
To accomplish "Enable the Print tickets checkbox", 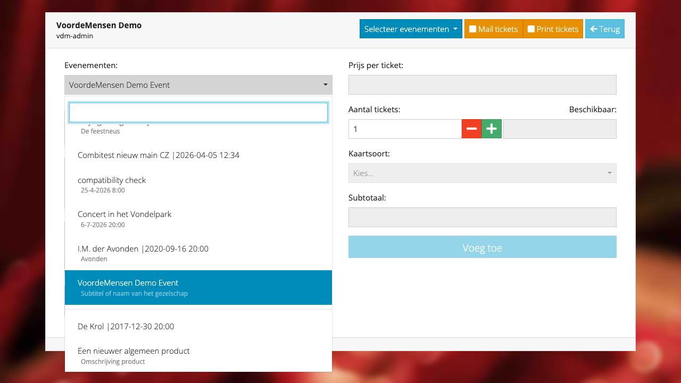I will click(531, 29).
